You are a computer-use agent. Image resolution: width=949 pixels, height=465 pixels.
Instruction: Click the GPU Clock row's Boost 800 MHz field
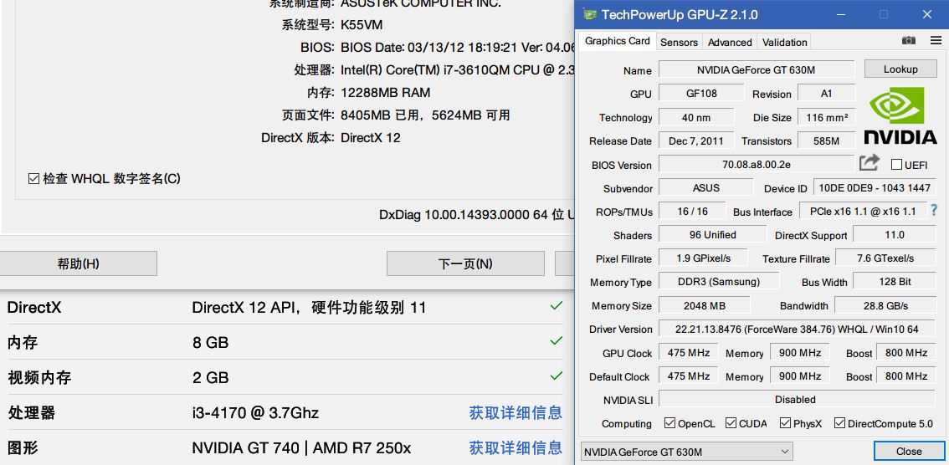pyautogui.click(x=906, y=352)
